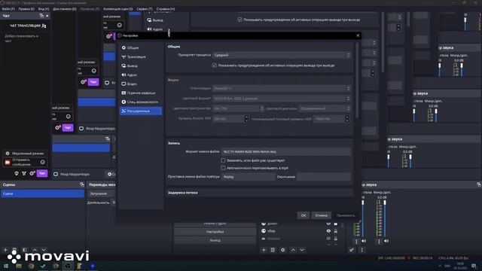The width and height of the screenshot is (482, 271).
Task: Click the emoji icon in chat message box
Action: pyautogui.click(x=43, y=162)
